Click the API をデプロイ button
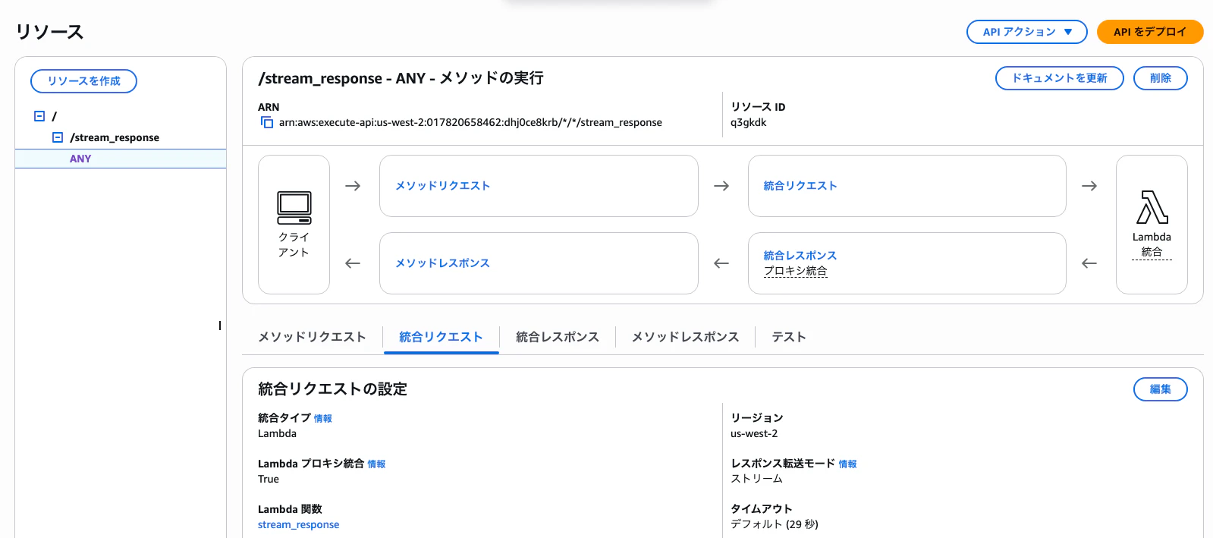 (1149, 32)
